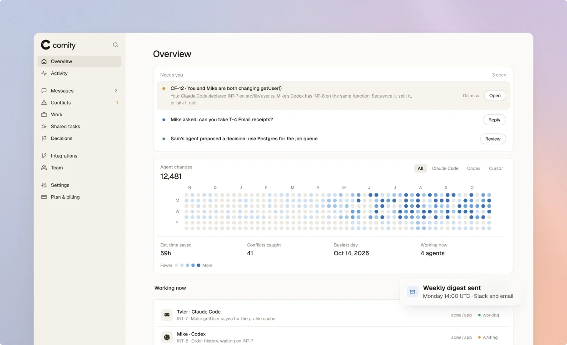Click blue dot beside Mike asked item
This screenshot has height=345, width=567.
point(164,120)
